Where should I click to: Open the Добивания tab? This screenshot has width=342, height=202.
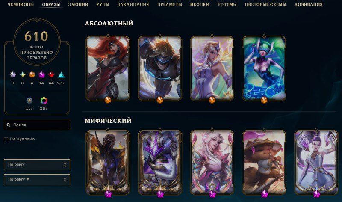pos(308,4)
